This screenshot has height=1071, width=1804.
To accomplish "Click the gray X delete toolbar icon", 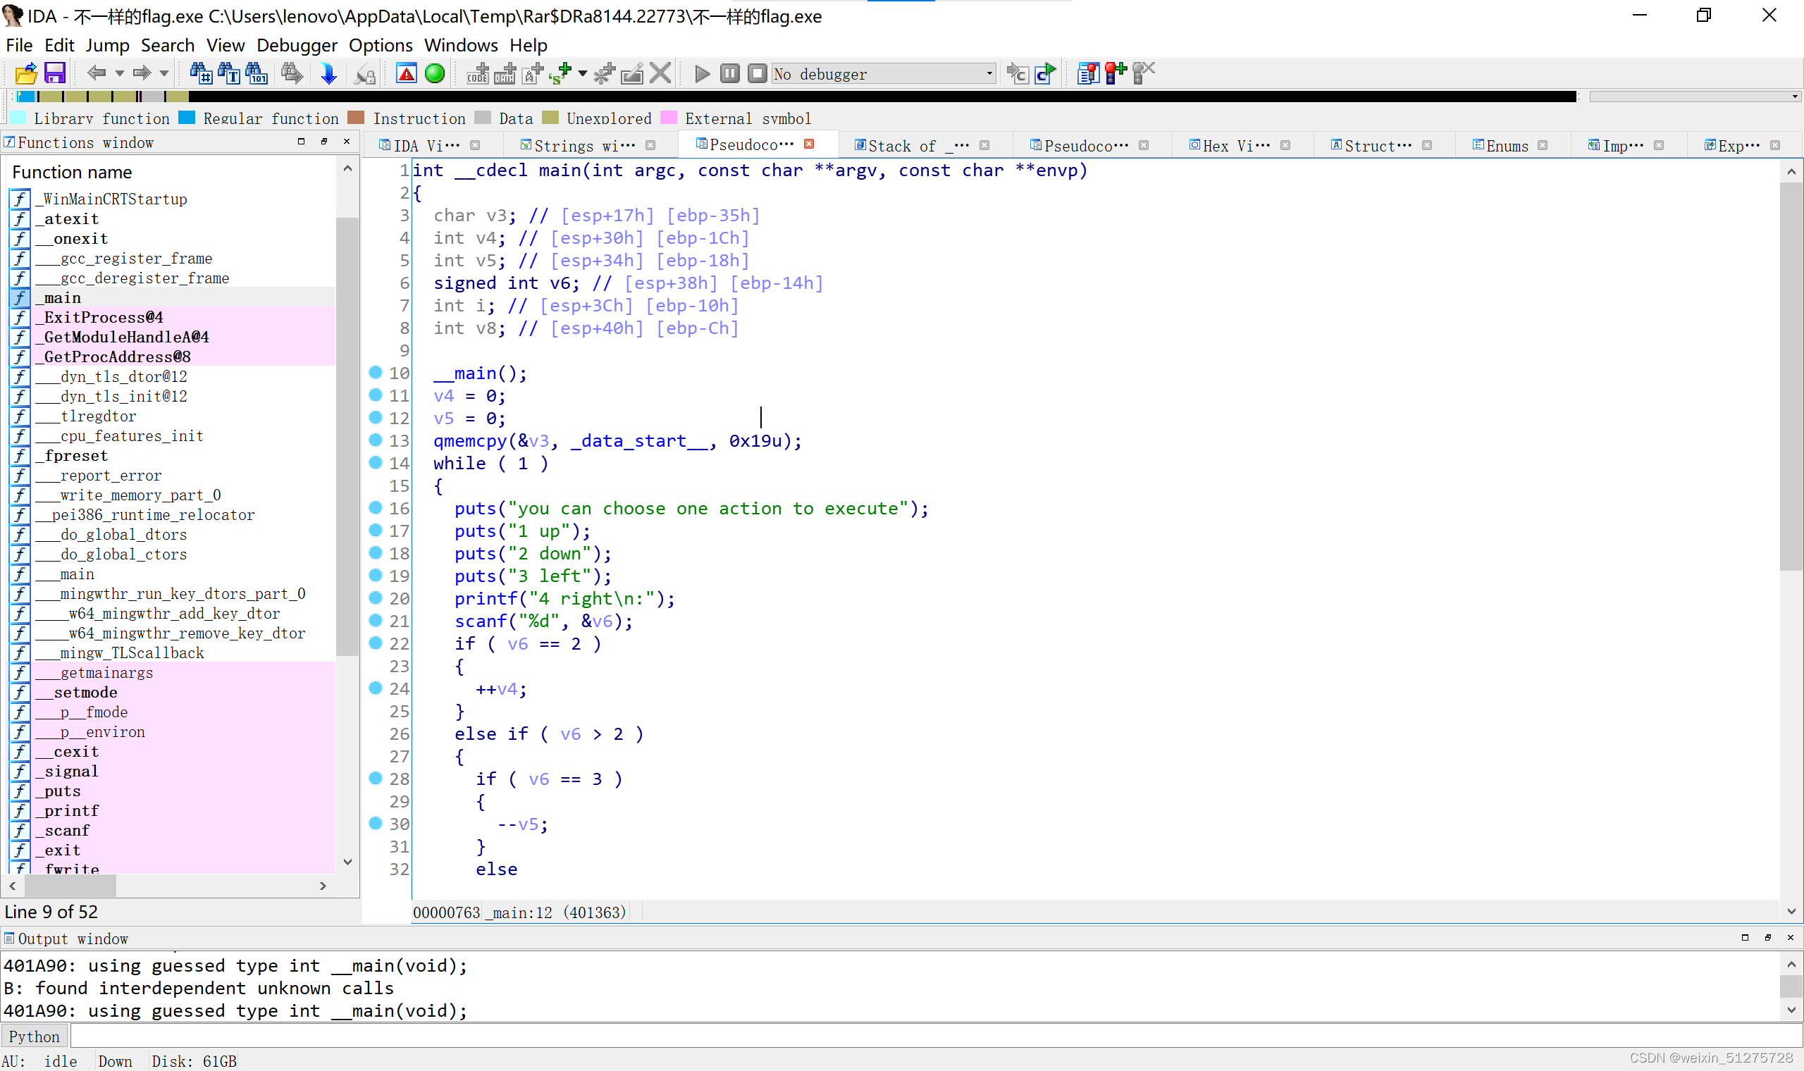I will tap(660, 73).
